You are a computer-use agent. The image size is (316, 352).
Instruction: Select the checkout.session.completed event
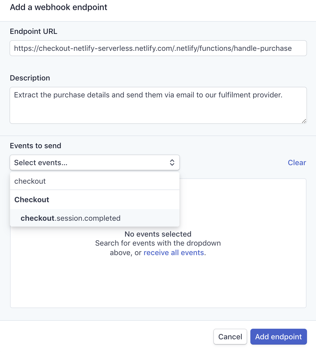[x=70, y=218]
